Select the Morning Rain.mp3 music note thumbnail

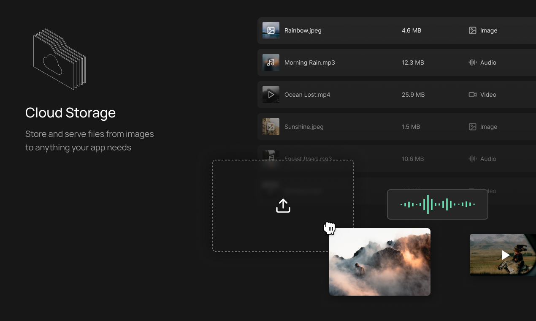(271, 63)
